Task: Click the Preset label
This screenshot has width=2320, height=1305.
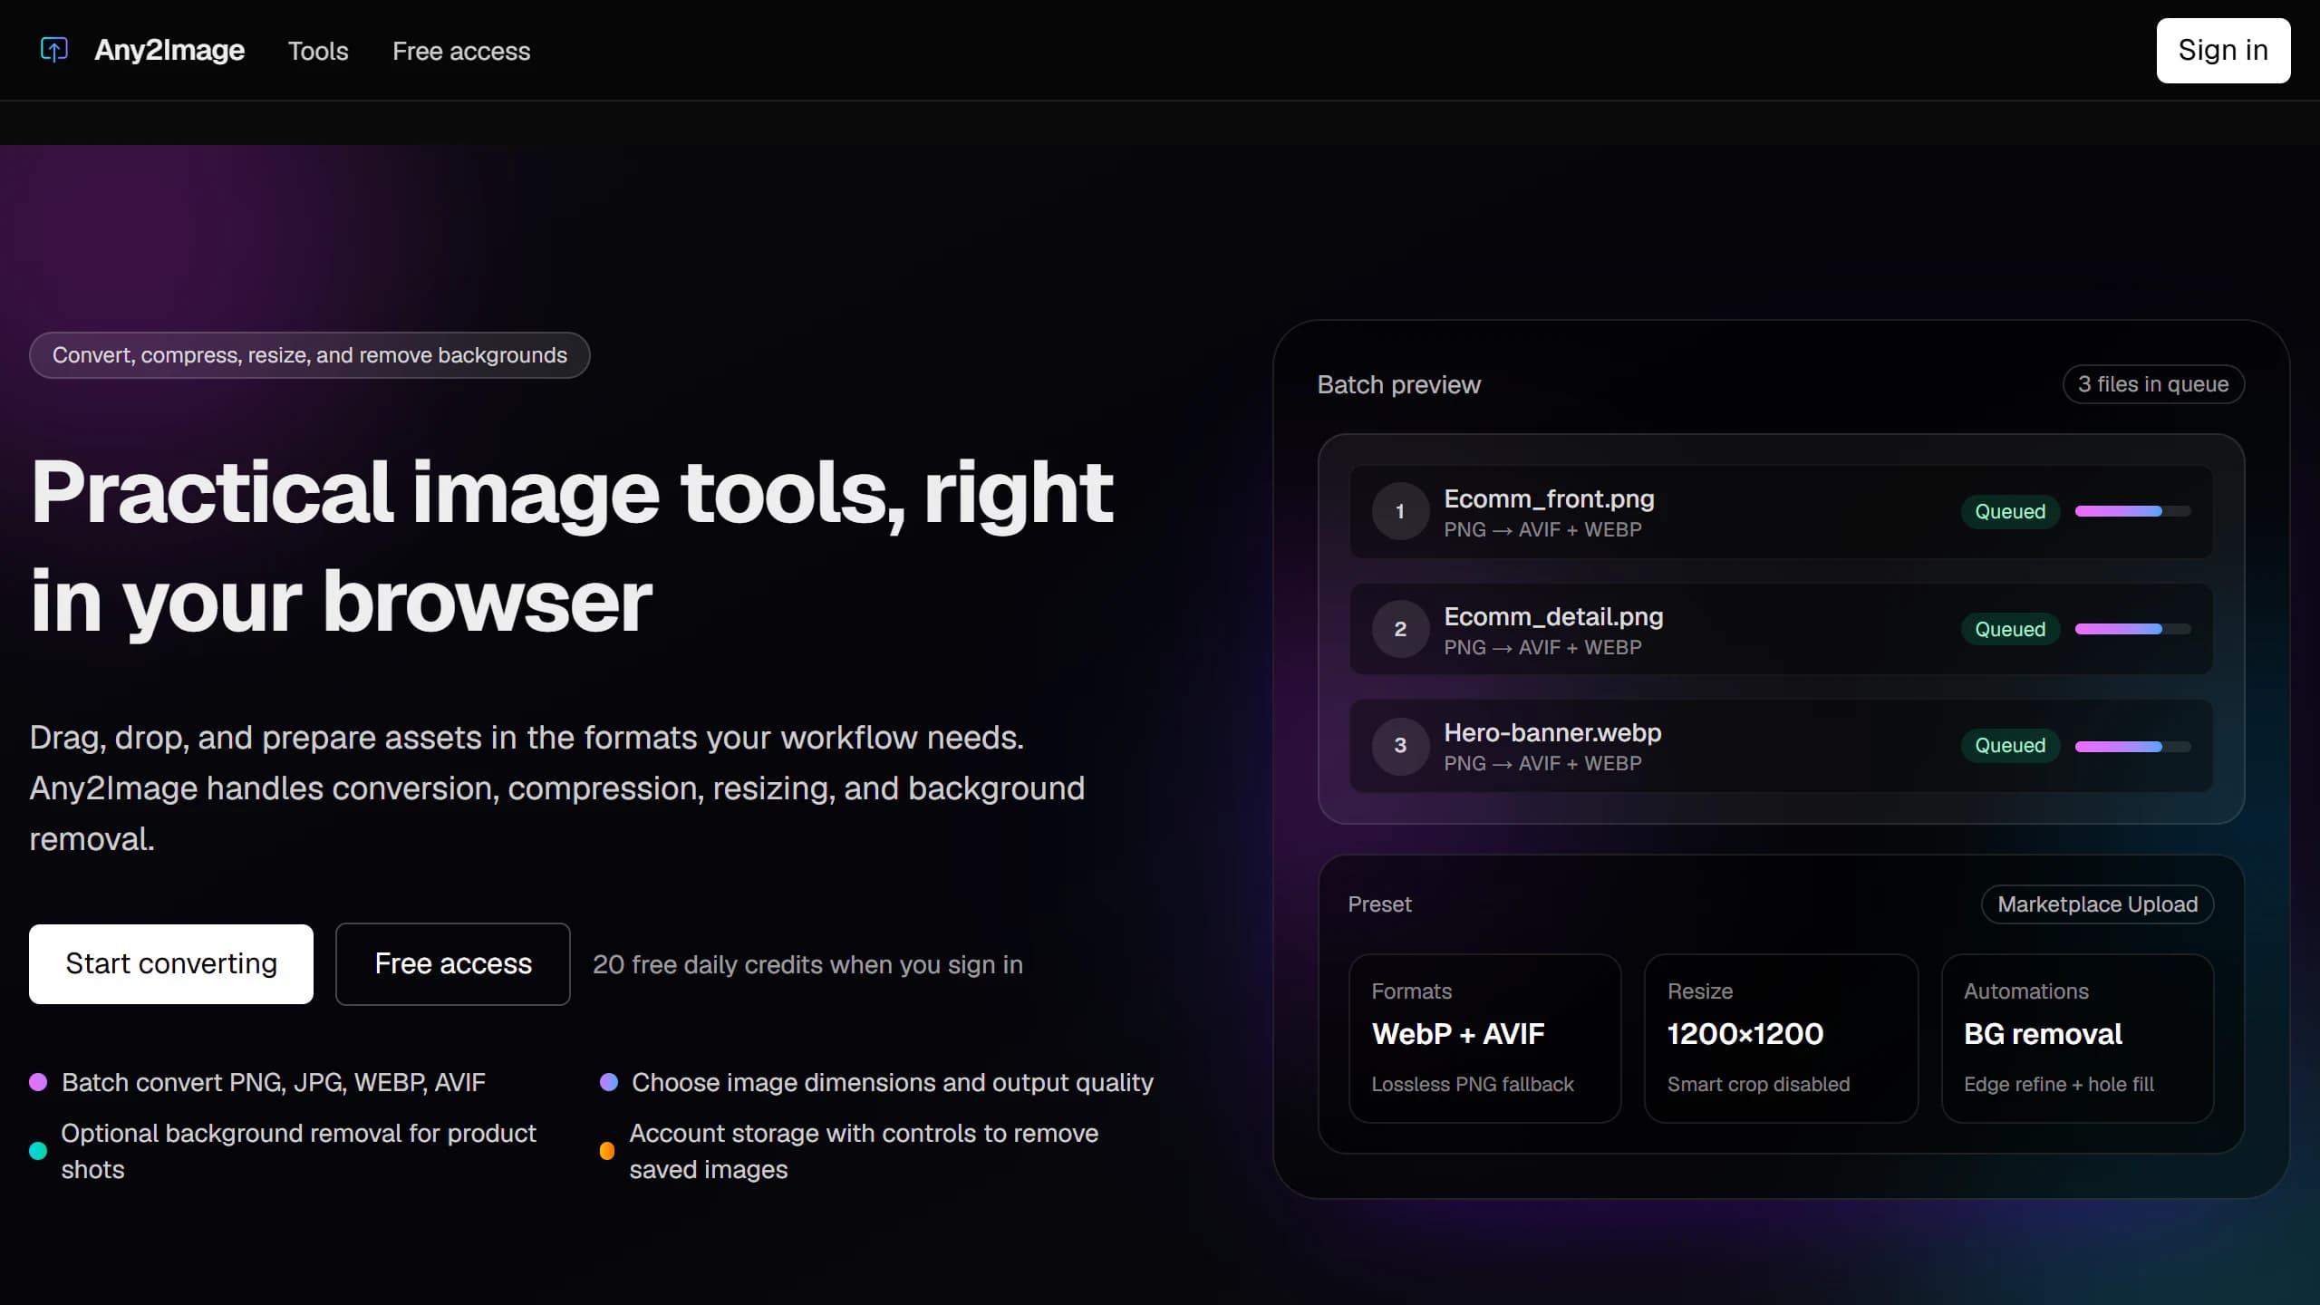Action: (x=1379, y=904)
